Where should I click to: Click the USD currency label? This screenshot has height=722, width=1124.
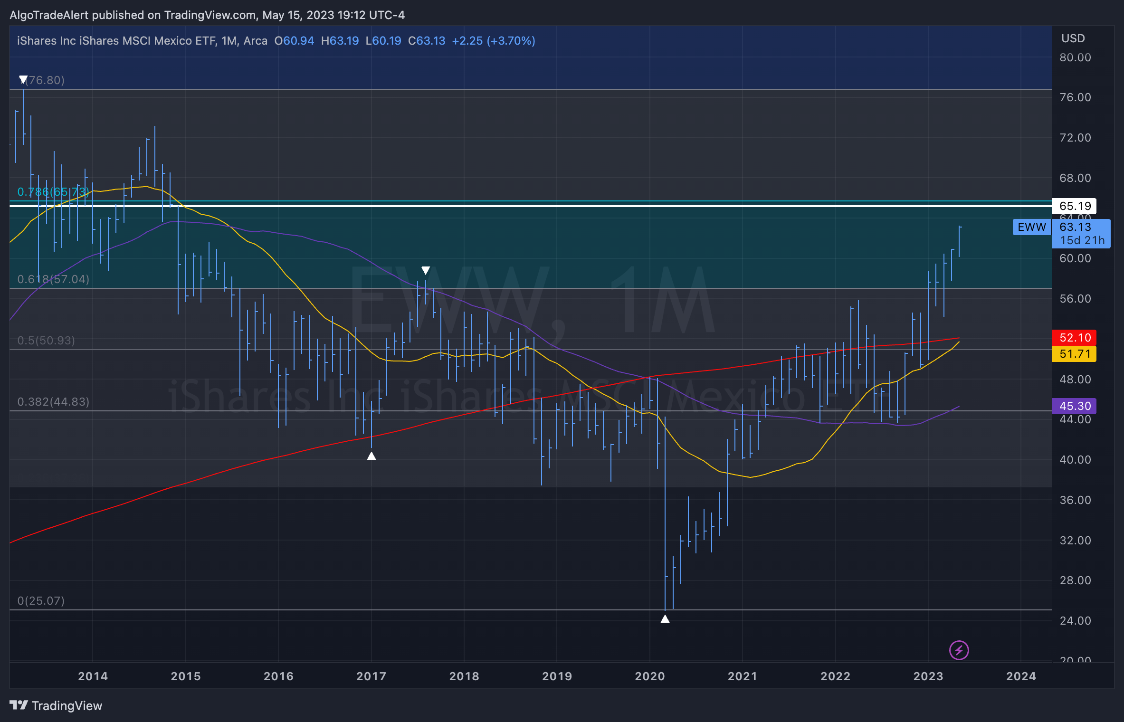pyautogui.click(x=1073, y=38)
